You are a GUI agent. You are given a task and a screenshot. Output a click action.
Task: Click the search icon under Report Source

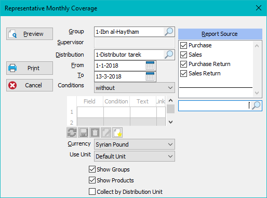click(x=256, y=105)
